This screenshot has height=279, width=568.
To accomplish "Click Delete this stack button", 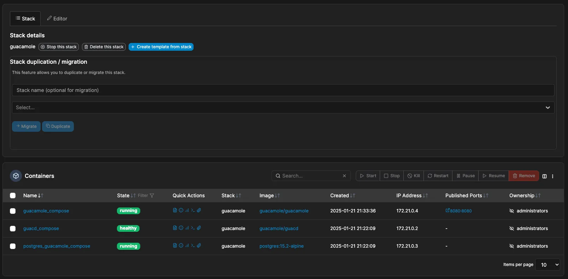I will (104, 47).
